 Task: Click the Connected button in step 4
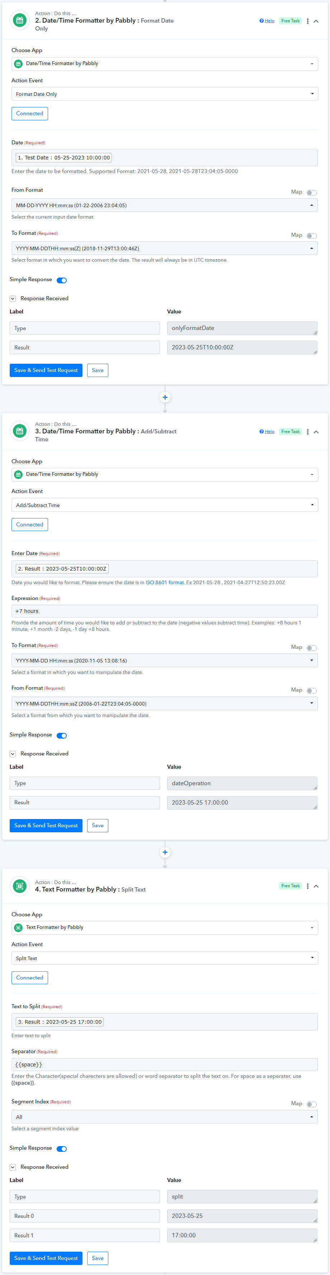point(30,978)
